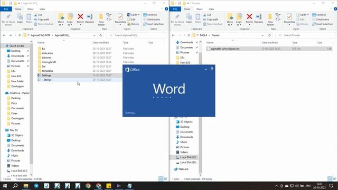Expand address bar history in Presets window
338x190 pixels.
coord(262,35)
